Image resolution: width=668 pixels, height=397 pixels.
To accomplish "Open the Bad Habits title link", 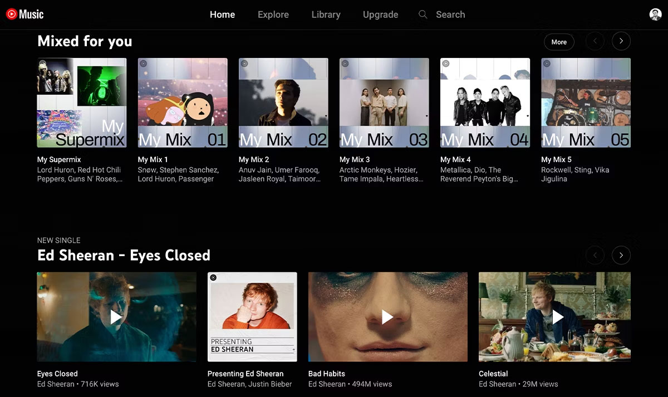I will 327,374.
